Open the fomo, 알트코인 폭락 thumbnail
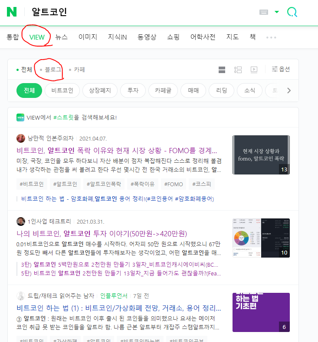This screenshot has height=342, width=318. 261,155
